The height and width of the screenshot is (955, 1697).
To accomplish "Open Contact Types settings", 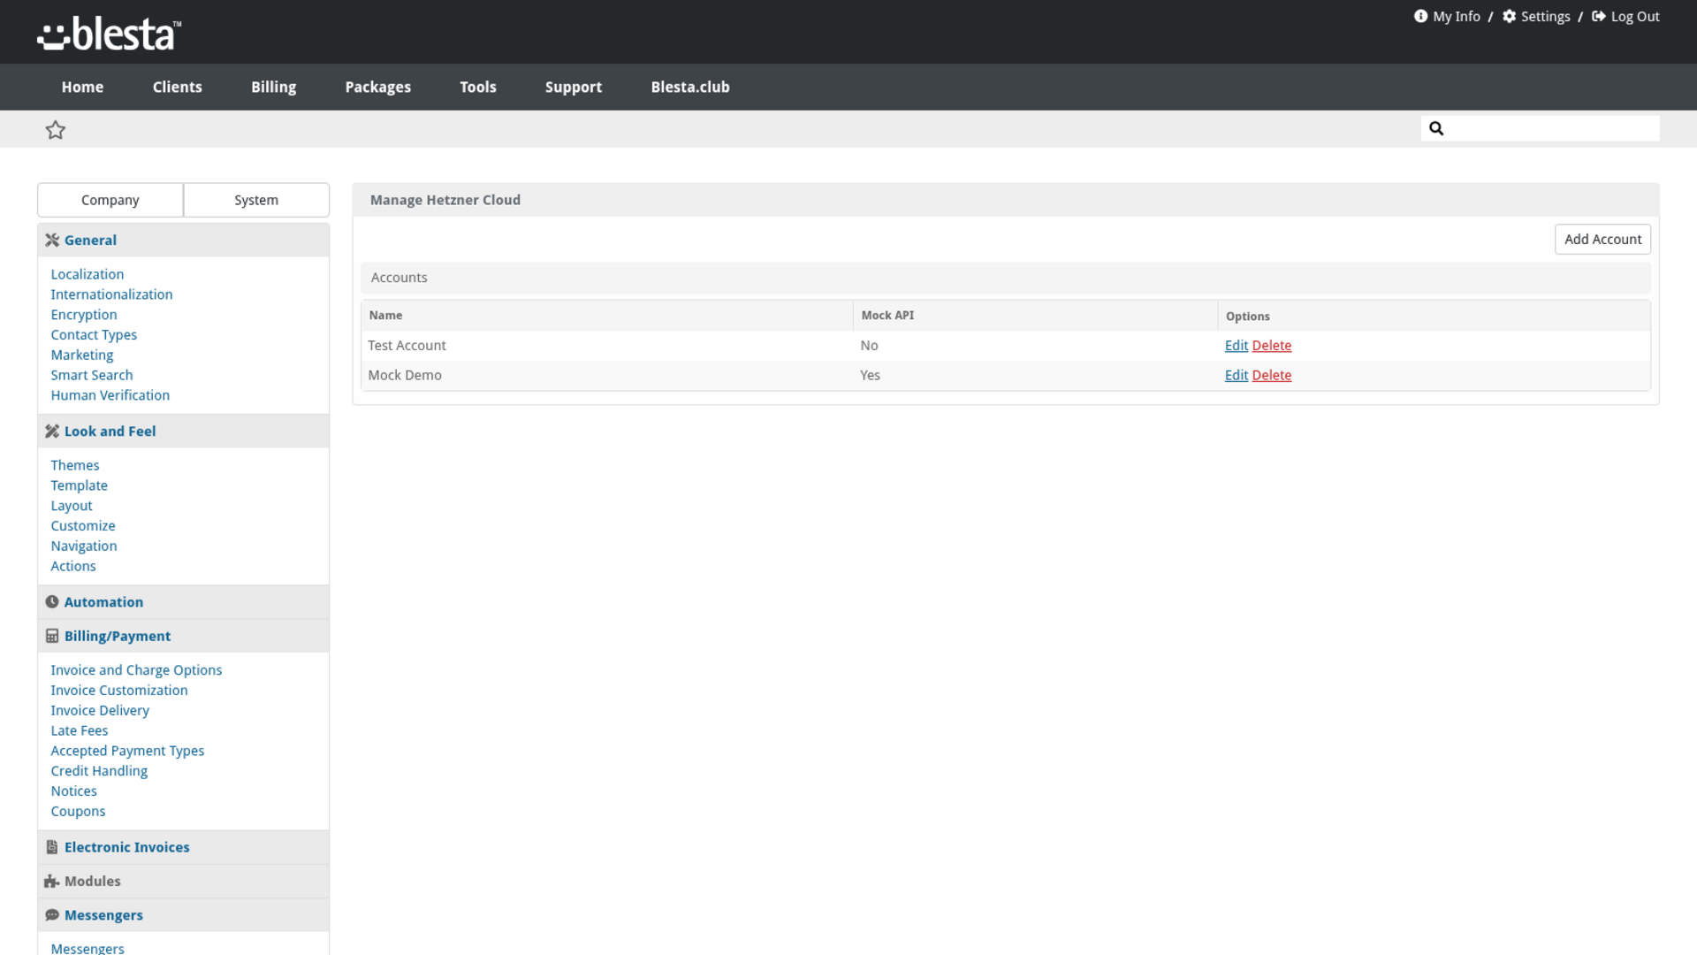I will coord(94,334).
